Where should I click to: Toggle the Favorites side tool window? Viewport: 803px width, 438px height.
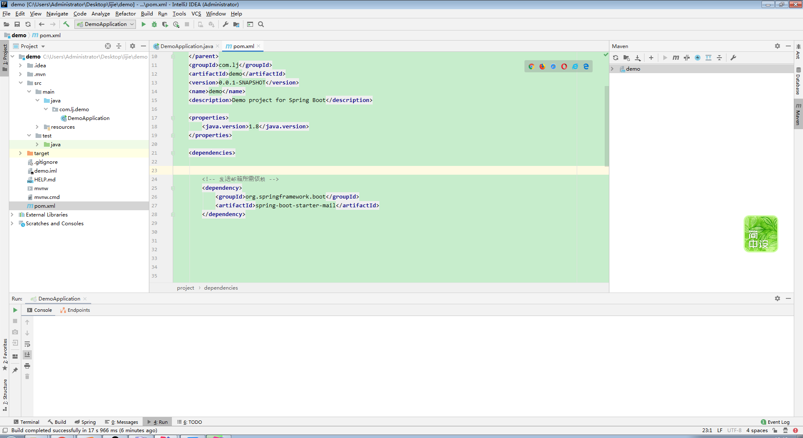point(5,354)
